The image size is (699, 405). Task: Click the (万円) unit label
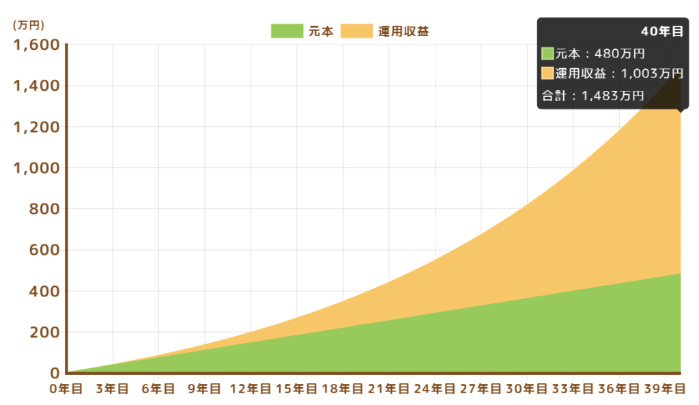(29, 25)
